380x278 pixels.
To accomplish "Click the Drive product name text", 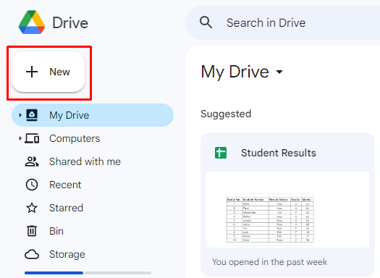I will [70, 22].
